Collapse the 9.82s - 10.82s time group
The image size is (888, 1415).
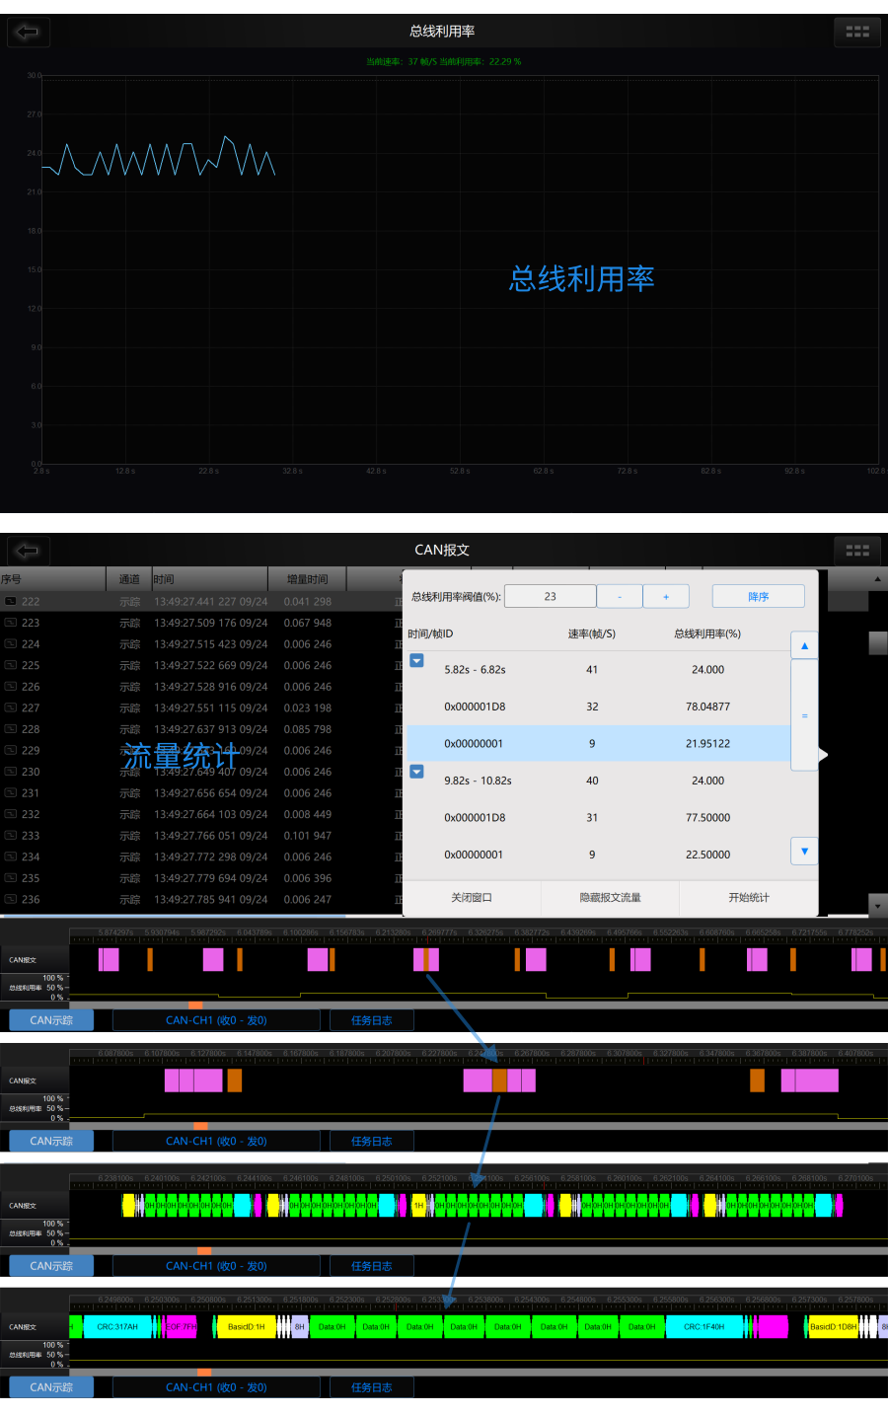(416, 772)
